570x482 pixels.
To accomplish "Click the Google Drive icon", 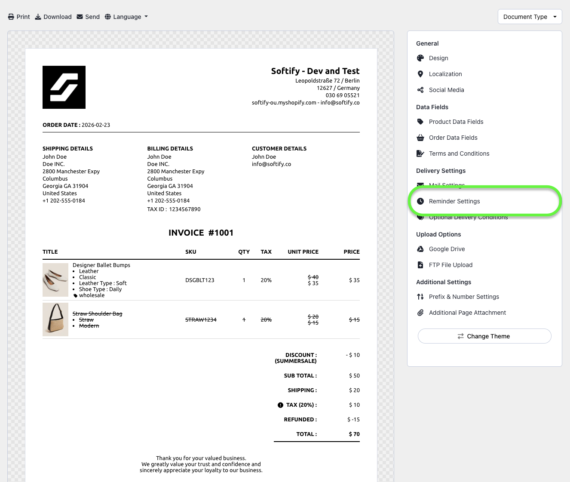I will (x=420, y=249).
